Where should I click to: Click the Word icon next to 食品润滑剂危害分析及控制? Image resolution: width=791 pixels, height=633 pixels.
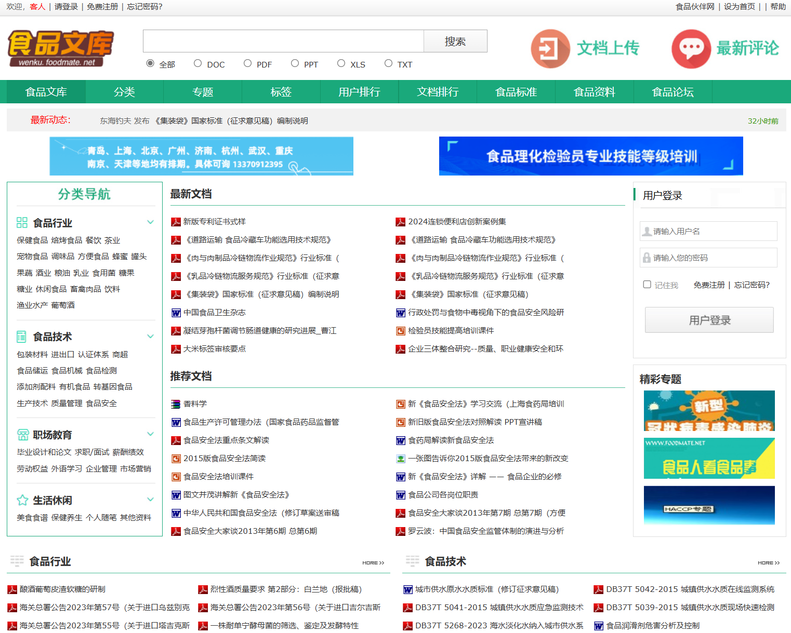(x=599, y=626)
